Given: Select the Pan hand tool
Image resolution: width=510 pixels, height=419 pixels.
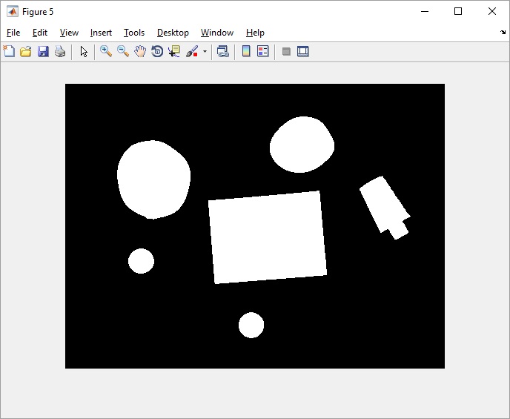Looking at the screenshot, I should (x=140, y=52).
